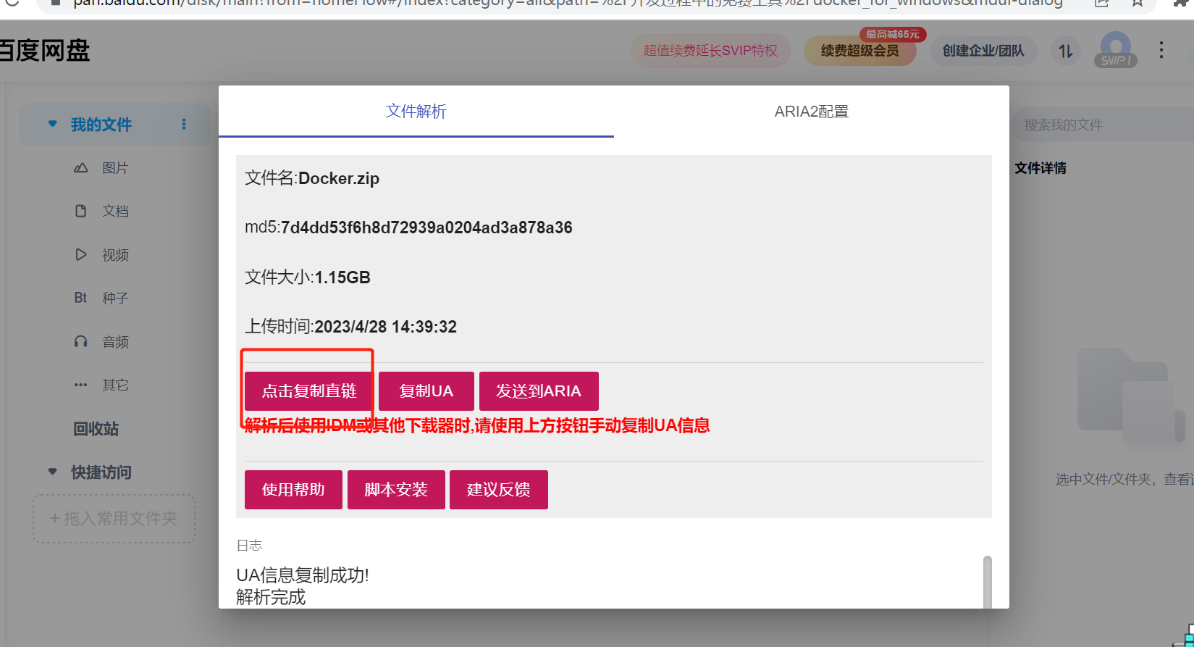
Task: Click the 搜索我的文件 search field
Action: click(1103, 125)
